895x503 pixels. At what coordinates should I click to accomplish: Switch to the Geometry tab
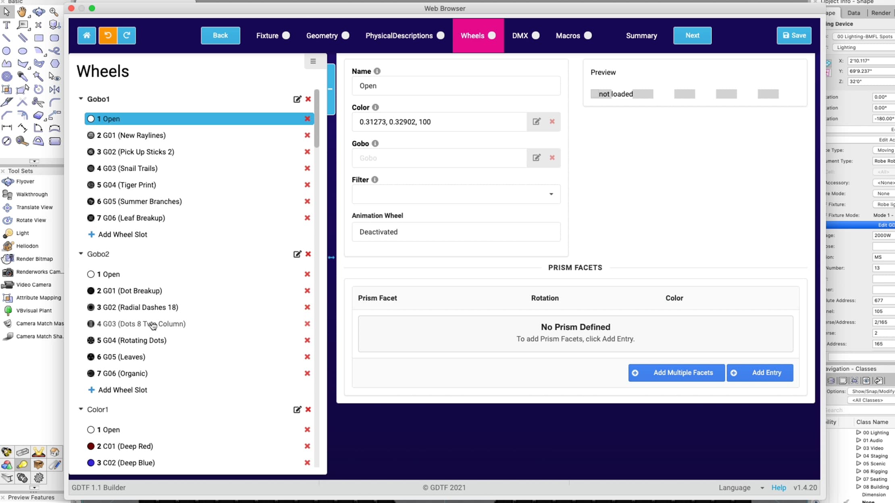coord(327,35)
